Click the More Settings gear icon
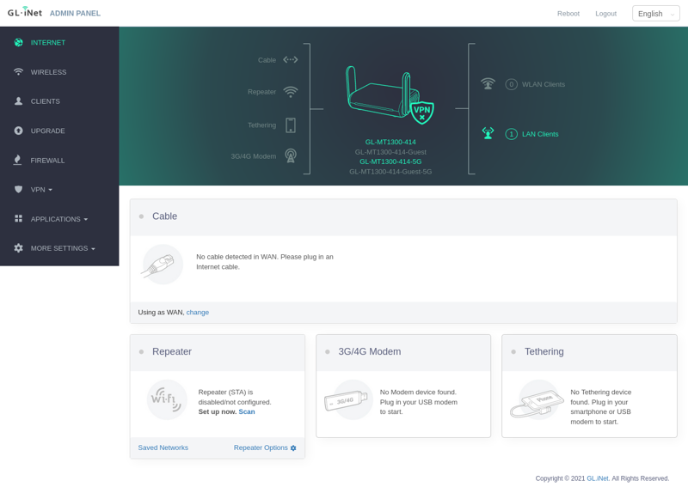The width and height of the screenshot is (688, 487). tap(18, 248)
